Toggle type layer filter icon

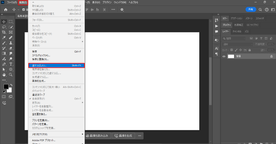click(261, 38)
